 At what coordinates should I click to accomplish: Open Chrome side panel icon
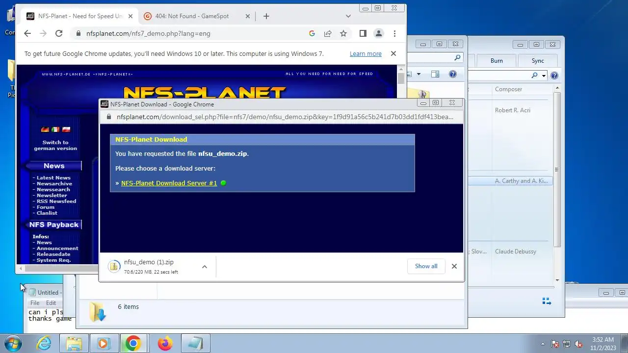coord(363,33)
